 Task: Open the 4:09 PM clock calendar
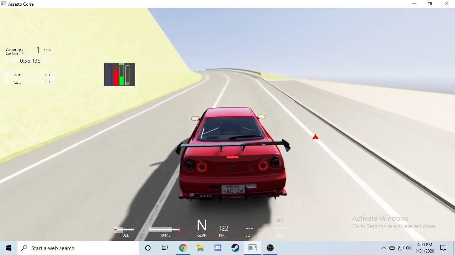point(425,248)
